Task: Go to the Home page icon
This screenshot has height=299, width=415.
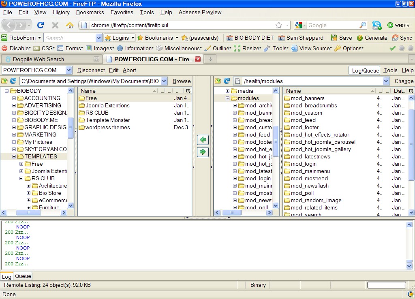Action: pyautogui.click(x=70, y=25)
